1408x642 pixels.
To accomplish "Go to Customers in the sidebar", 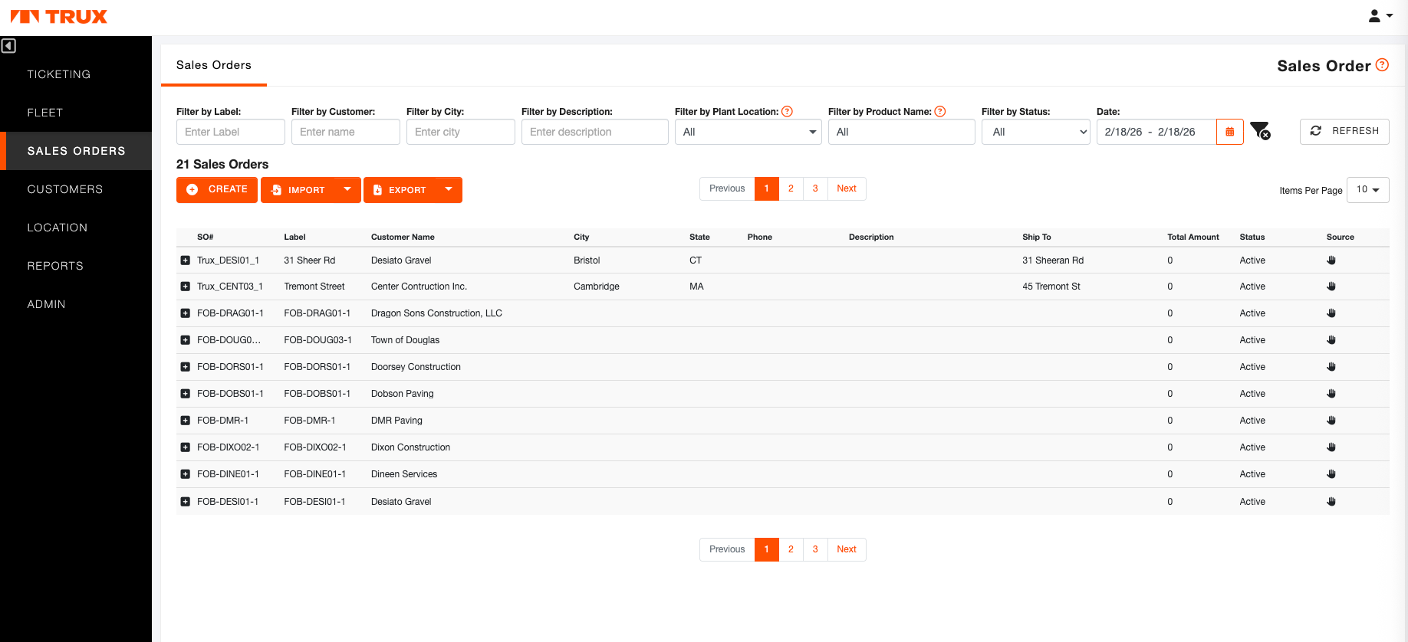I will (65, 189).
